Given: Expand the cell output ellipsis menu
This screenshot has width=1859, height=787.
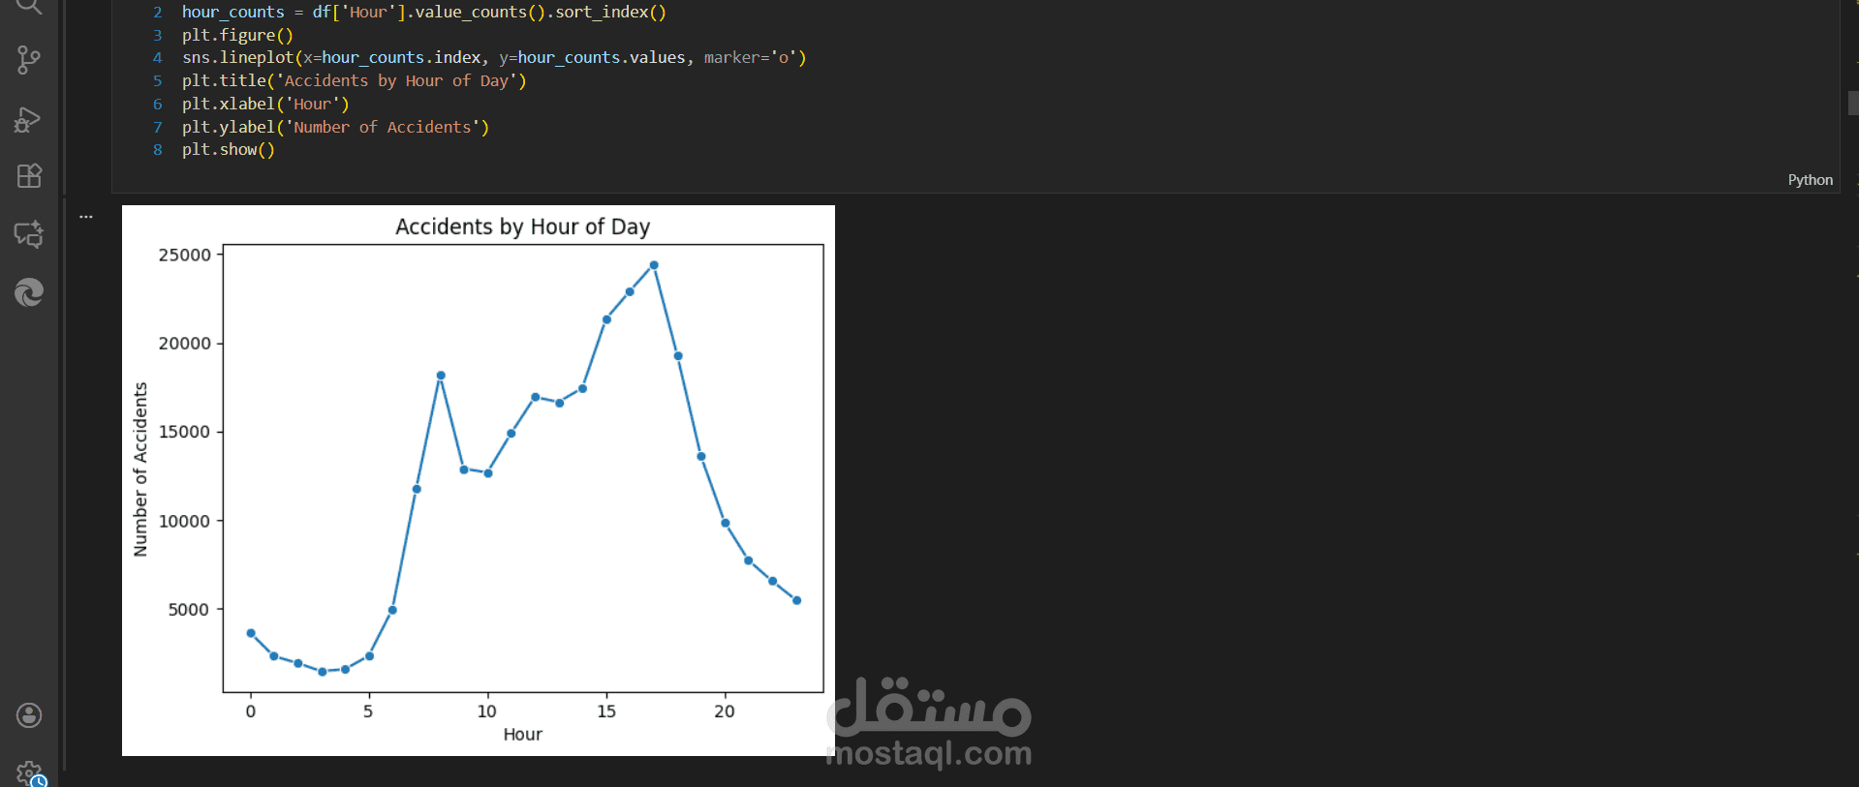Looking at the screenshot, I should click(86, 217).
